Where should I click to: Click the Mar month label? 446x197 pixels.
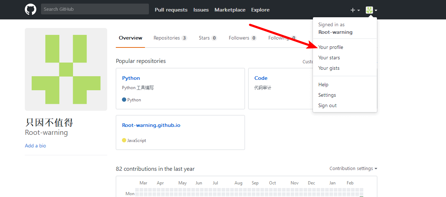coord(144,183)
